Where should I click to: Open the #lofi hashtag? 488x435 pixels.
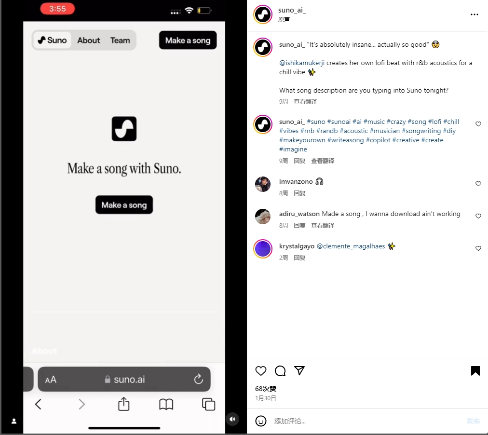pyautogui.click(x=434, y=122)
